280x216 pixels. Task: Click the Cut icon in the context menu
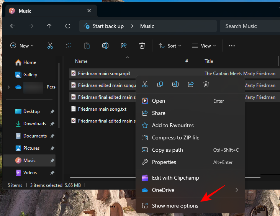click(145, 85)
